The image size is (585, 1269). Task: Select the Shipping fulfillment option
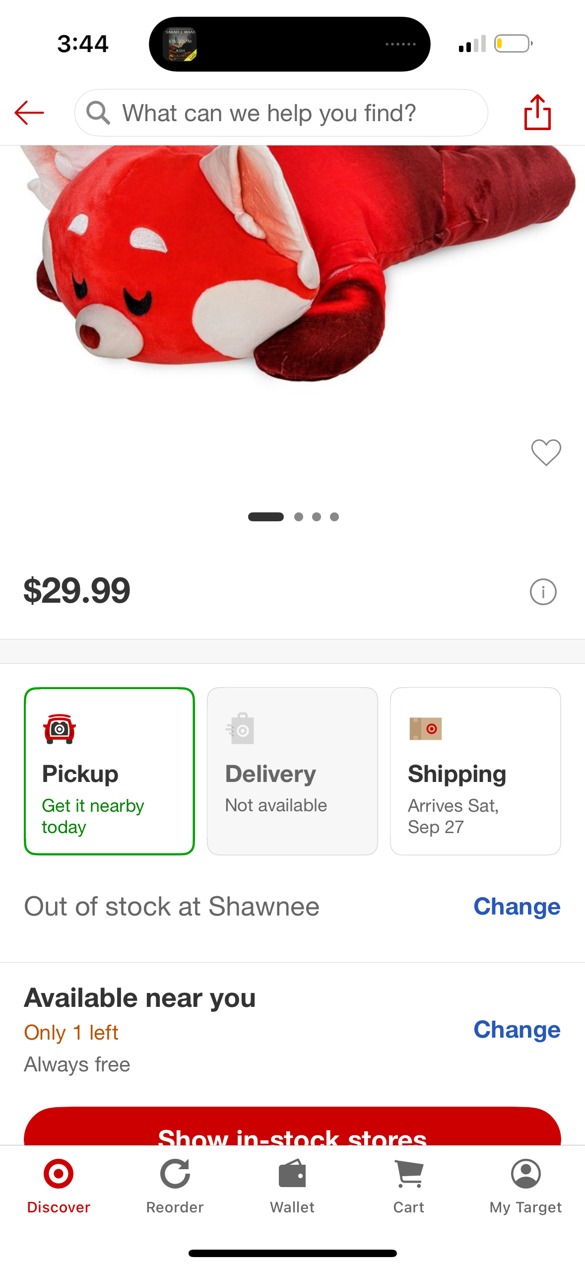475,771
